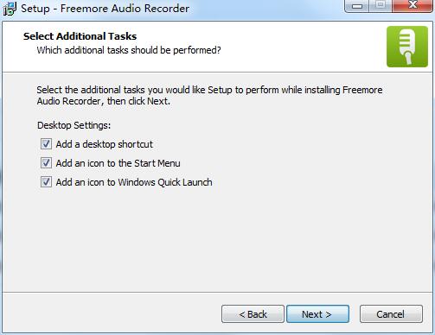
Task: Click the 'Add an icon to Windows Quick Launch' text
Action: pos(134,182)
